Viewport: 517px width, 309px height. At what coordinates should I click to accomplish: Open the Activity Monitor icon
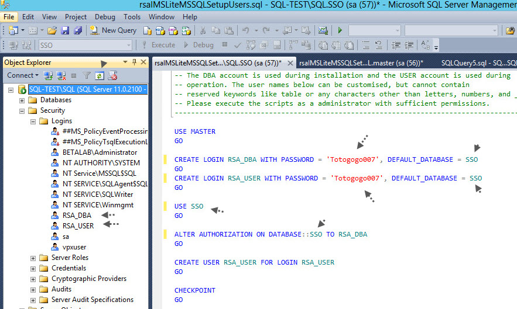point(323,30)
